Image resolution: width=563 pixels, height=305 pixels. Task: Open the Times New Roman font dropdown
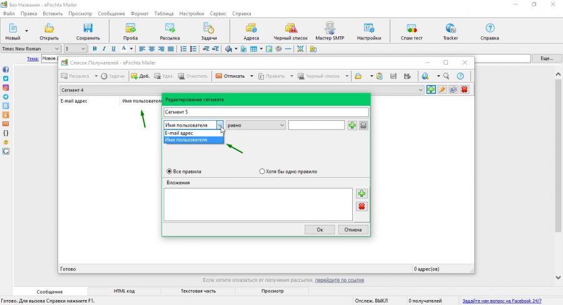pyautogui.click(x=31, y=49)
